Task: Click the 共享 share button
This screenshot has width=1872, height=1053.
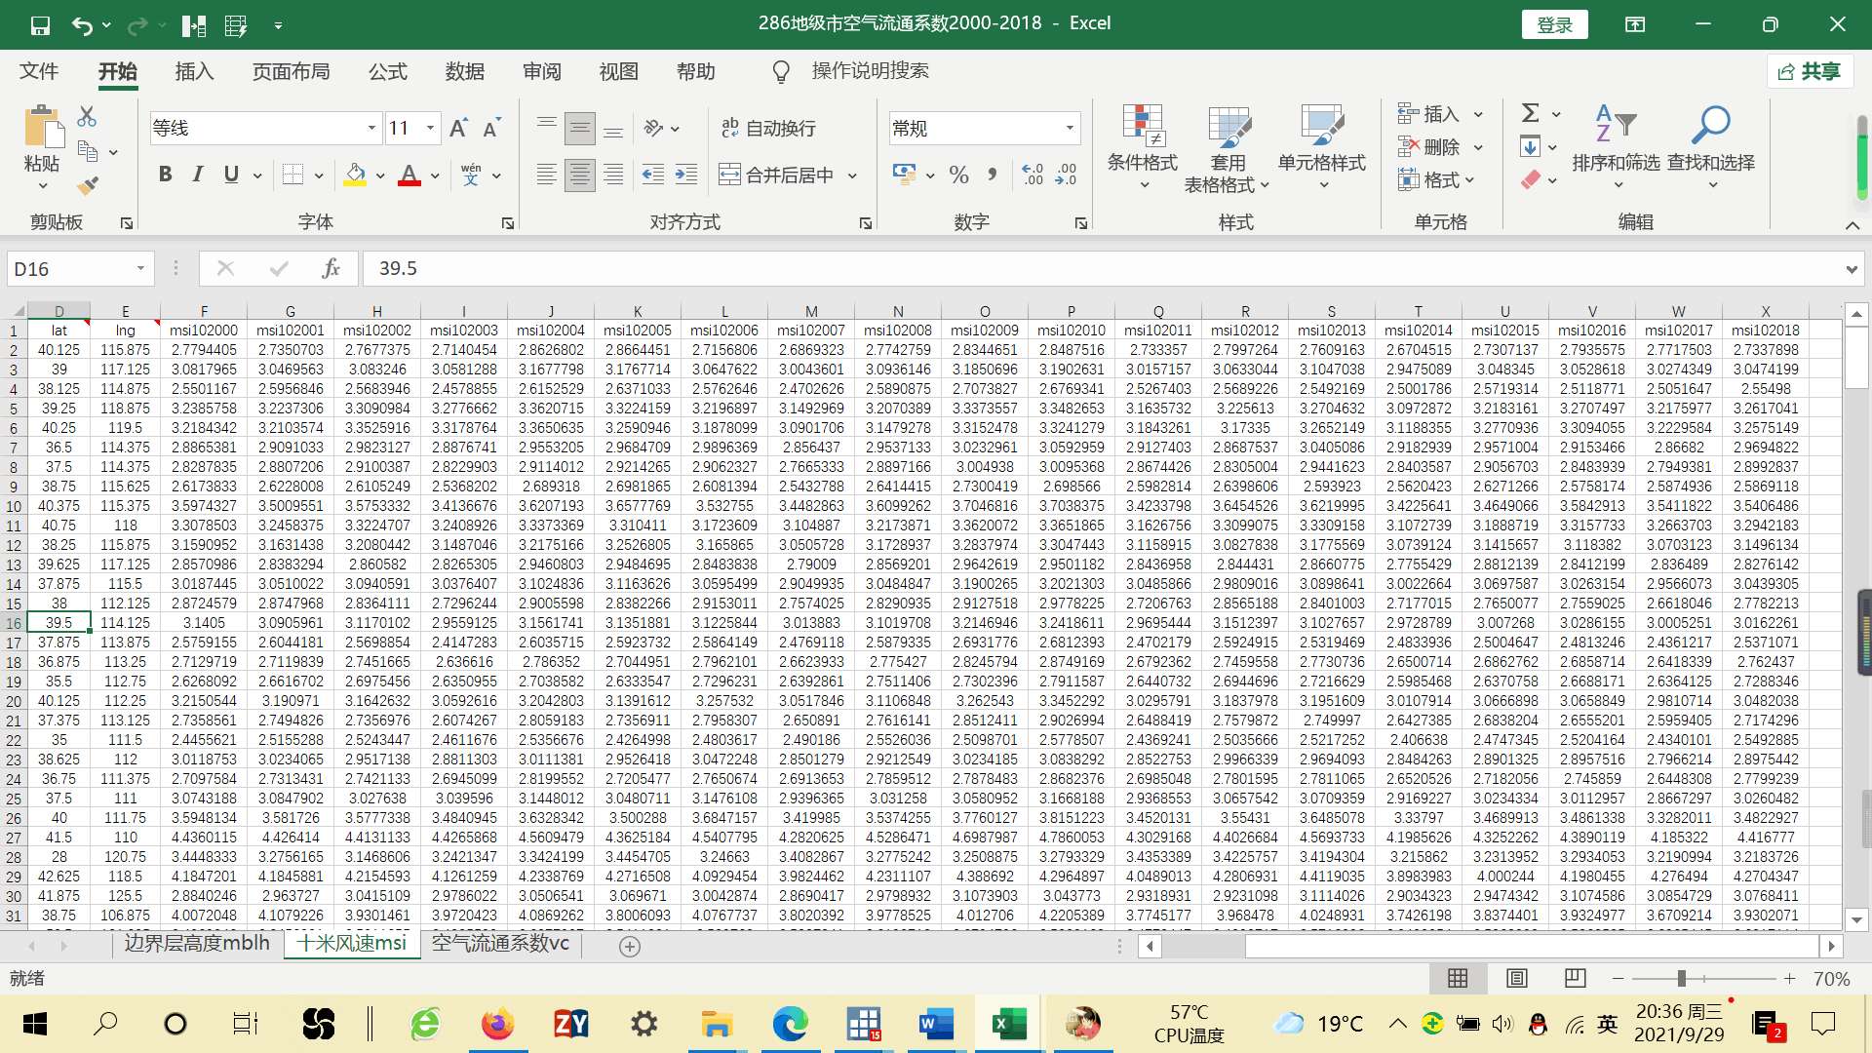Action: point(1810,71)
